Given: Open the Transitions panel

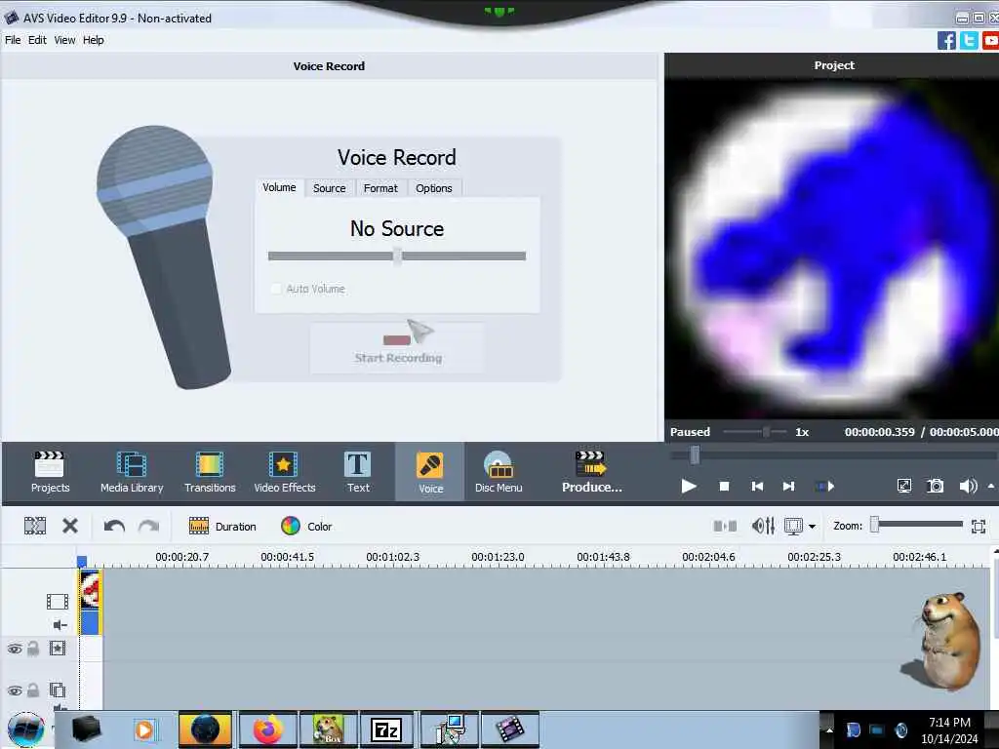Looking at the screenshot, I should coord(210,471).
